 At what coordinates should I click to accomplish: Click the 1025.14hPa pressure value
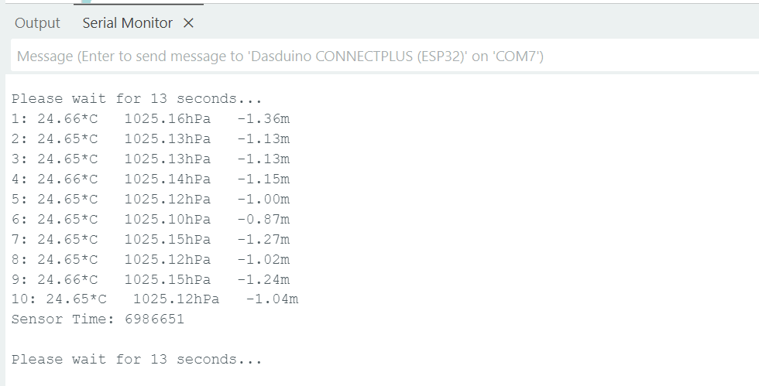pos(167,179)
